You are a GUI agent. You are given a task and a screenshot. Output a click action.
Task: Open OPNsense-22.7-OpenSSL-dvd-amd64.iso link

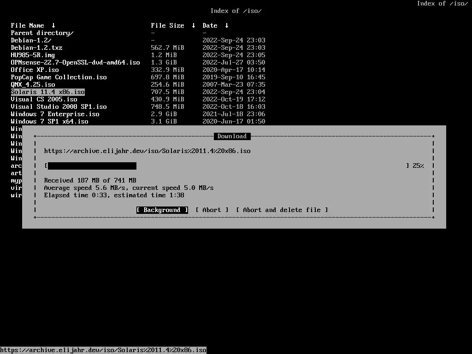click(x=75, y=62)
